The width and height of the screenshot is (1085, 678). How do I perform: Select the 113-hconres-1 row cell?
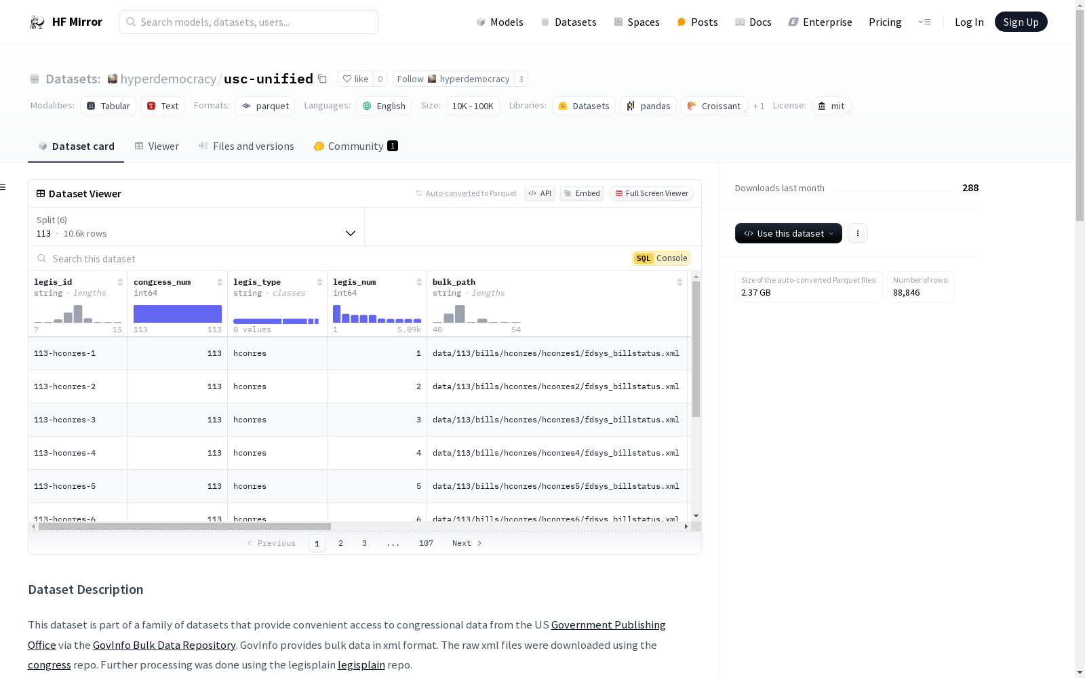click(x=78, y=353)
